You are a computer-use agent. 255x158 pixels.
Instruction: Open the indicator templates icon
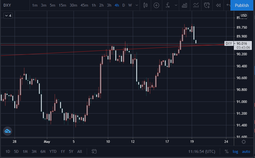[196, 5]
